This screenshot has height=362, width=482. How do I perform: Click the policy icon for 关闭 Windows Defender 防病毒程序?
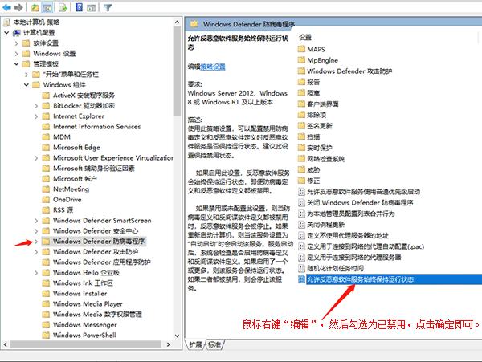coord(301,202)
